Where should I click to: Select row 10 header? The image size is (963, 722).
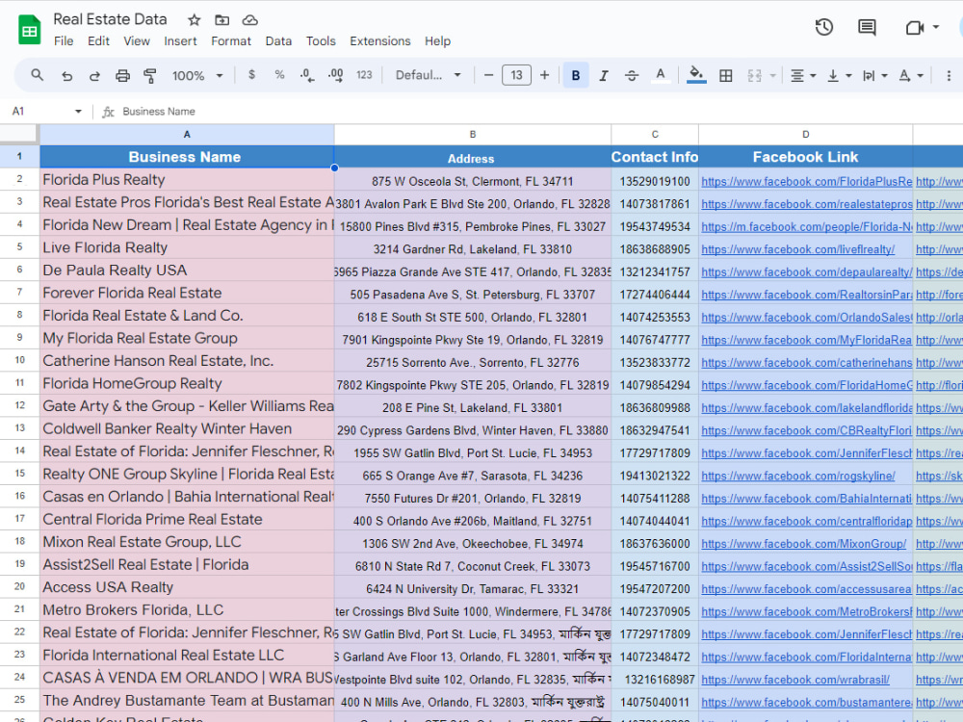point(19,360)
